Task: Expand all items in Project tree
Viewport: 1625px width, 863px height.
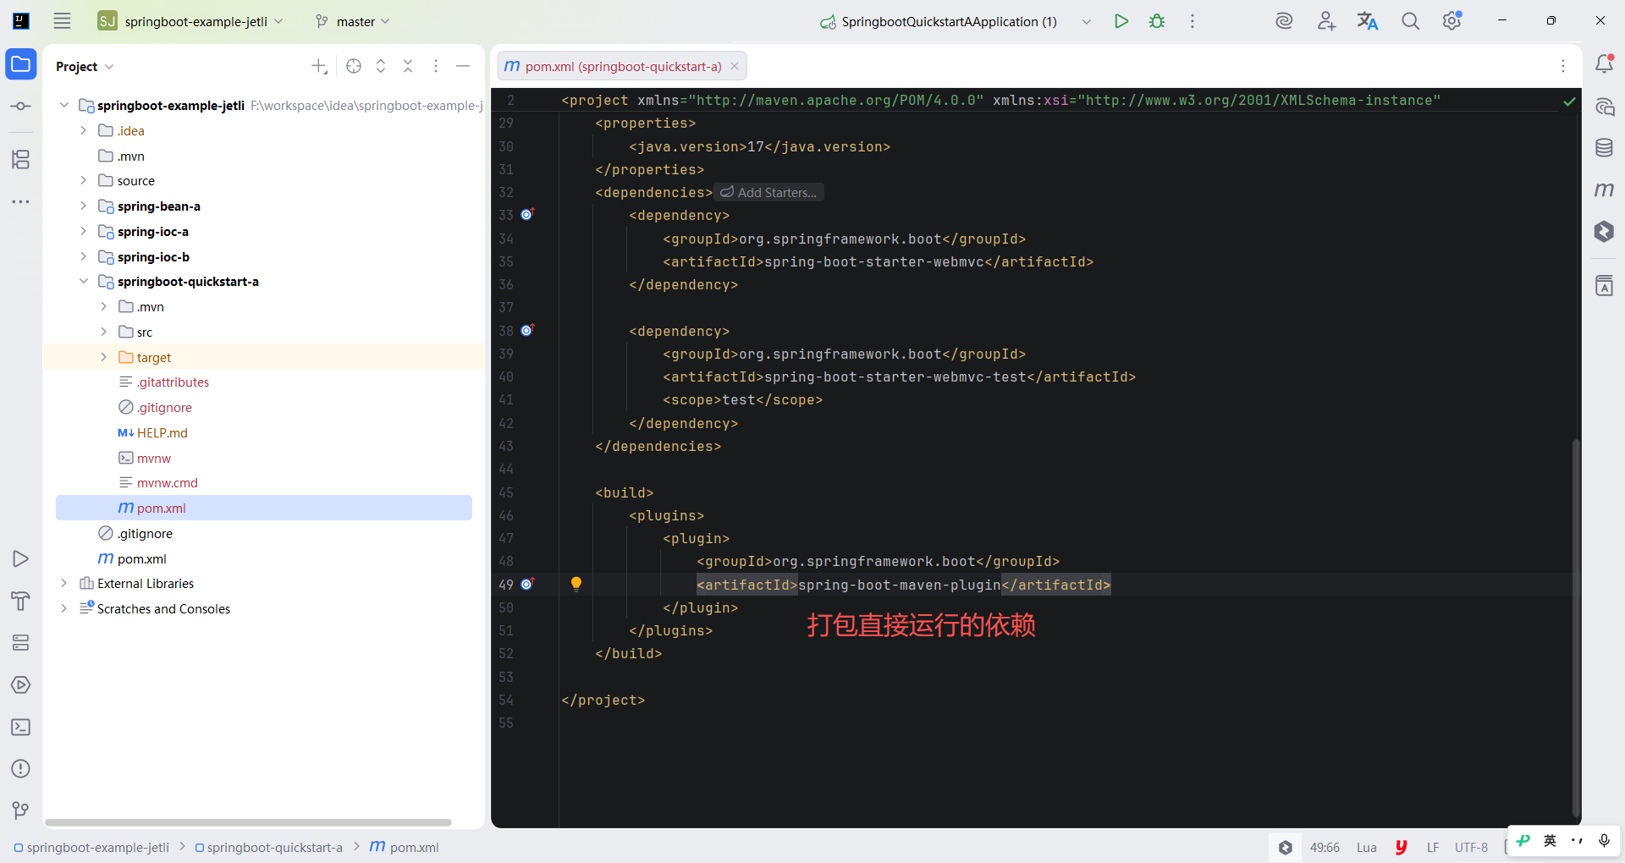Action: (381, 66)
